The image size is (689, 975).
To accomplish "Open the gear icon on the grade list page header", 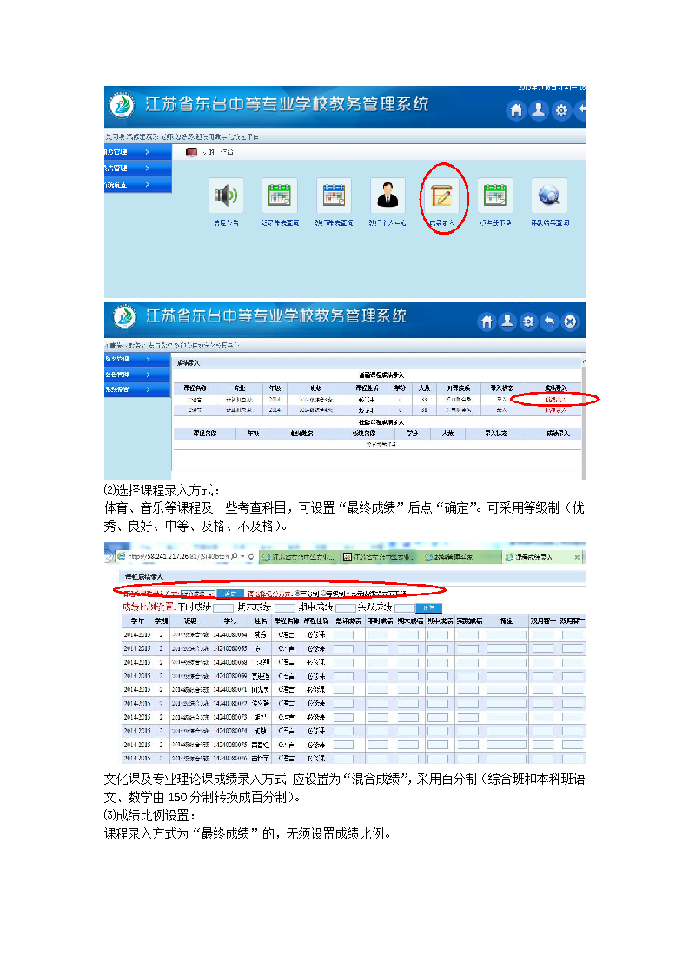I will pos(528,322).
